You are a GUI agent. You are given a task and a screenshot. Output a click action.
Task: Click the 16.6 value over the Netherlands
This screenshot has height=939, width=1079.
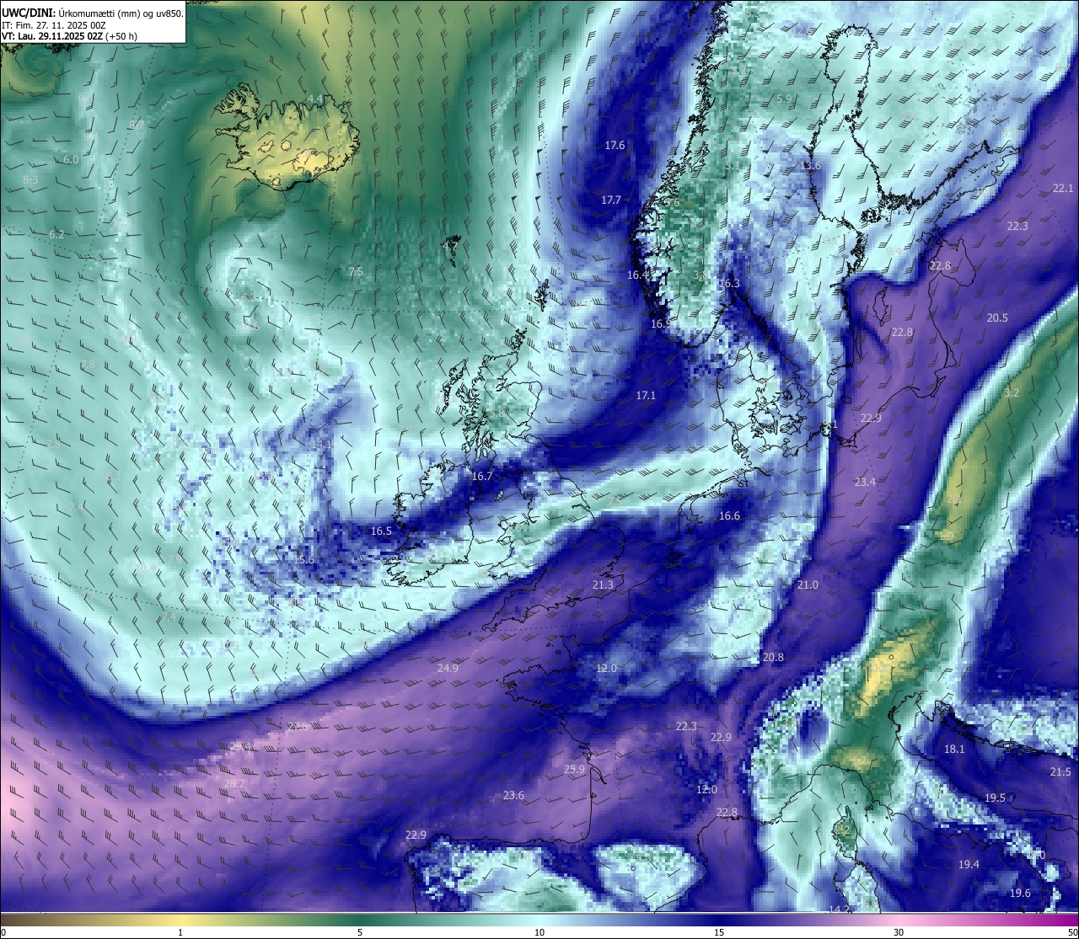(x=729, y=515)
